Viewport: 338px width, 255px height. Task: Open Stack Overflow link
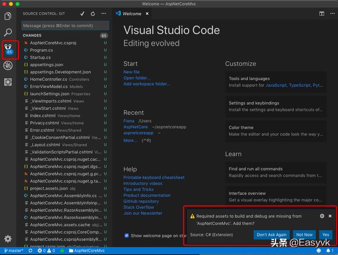pyautogui.click(x=138, y=207)
